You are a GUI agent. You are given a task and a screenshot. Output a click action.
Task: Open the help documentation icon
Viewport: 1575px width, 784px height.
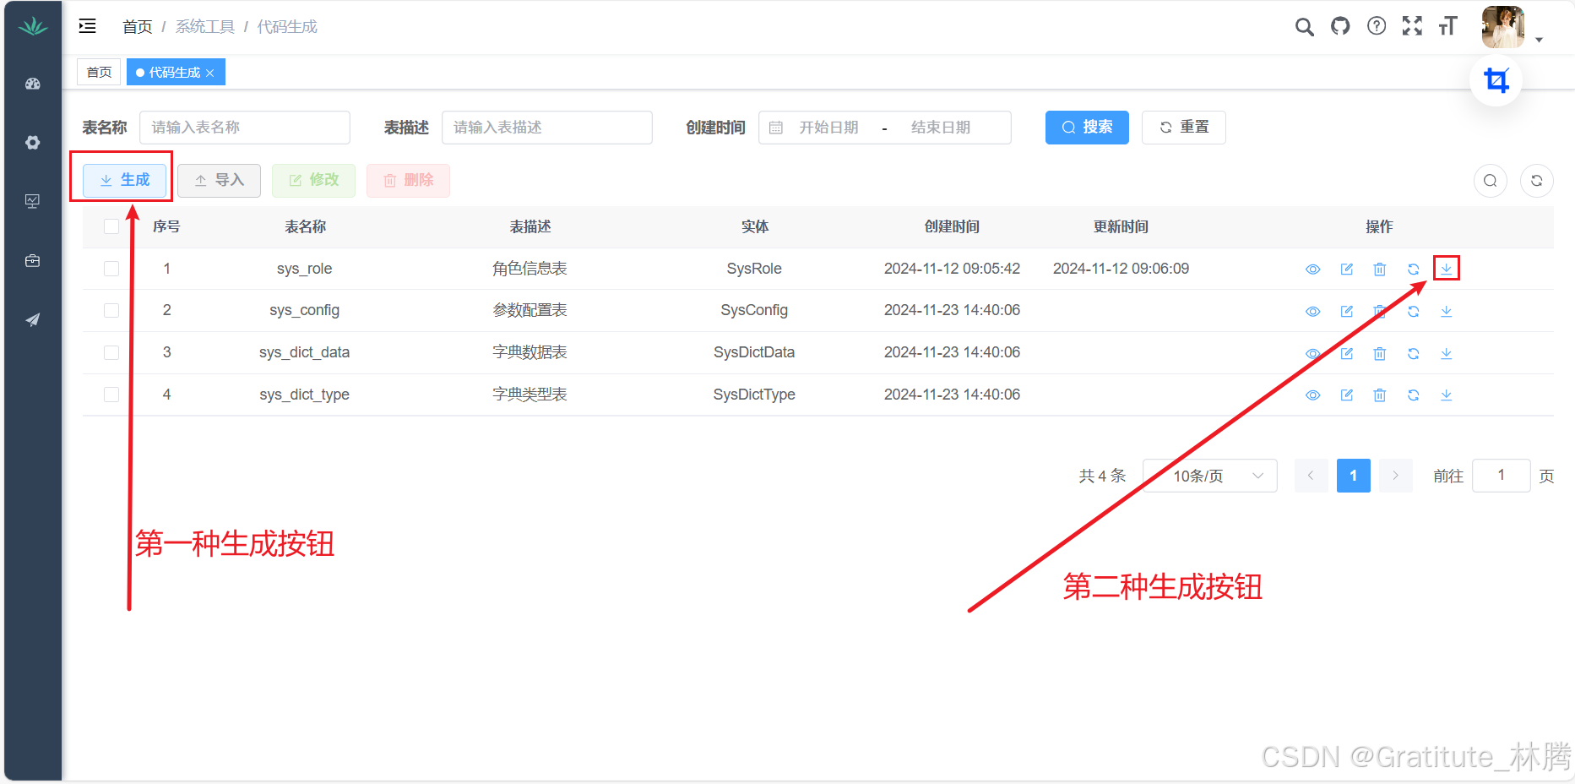(x=1377, y=26)
